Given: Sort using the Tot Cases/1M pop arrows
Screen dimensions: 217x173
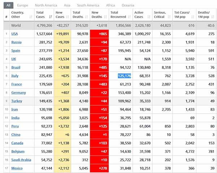Looking at the screenshot, I should click(193, 17).
